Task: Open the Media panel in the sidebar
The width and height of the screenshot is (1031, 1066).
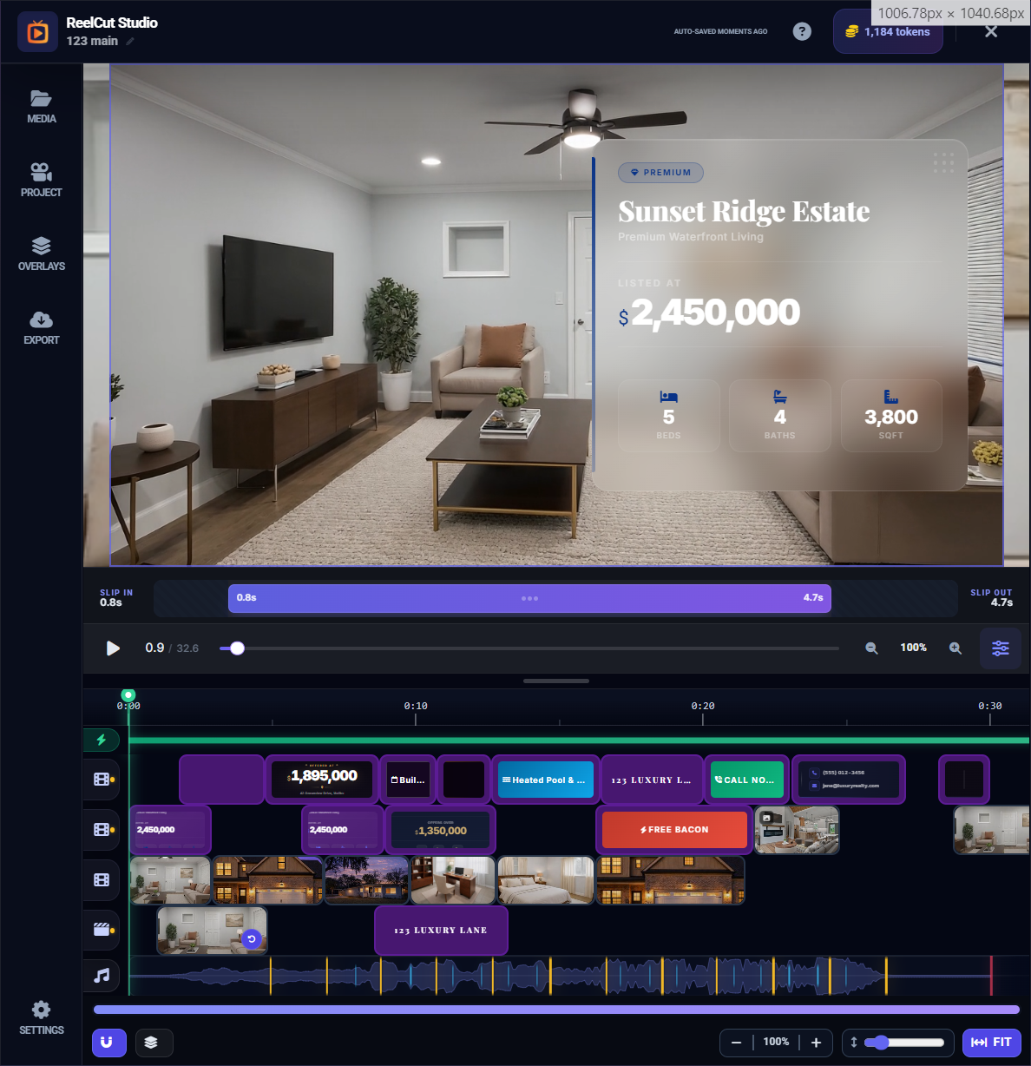Action: pyautogui.click(x=41, y=106)
